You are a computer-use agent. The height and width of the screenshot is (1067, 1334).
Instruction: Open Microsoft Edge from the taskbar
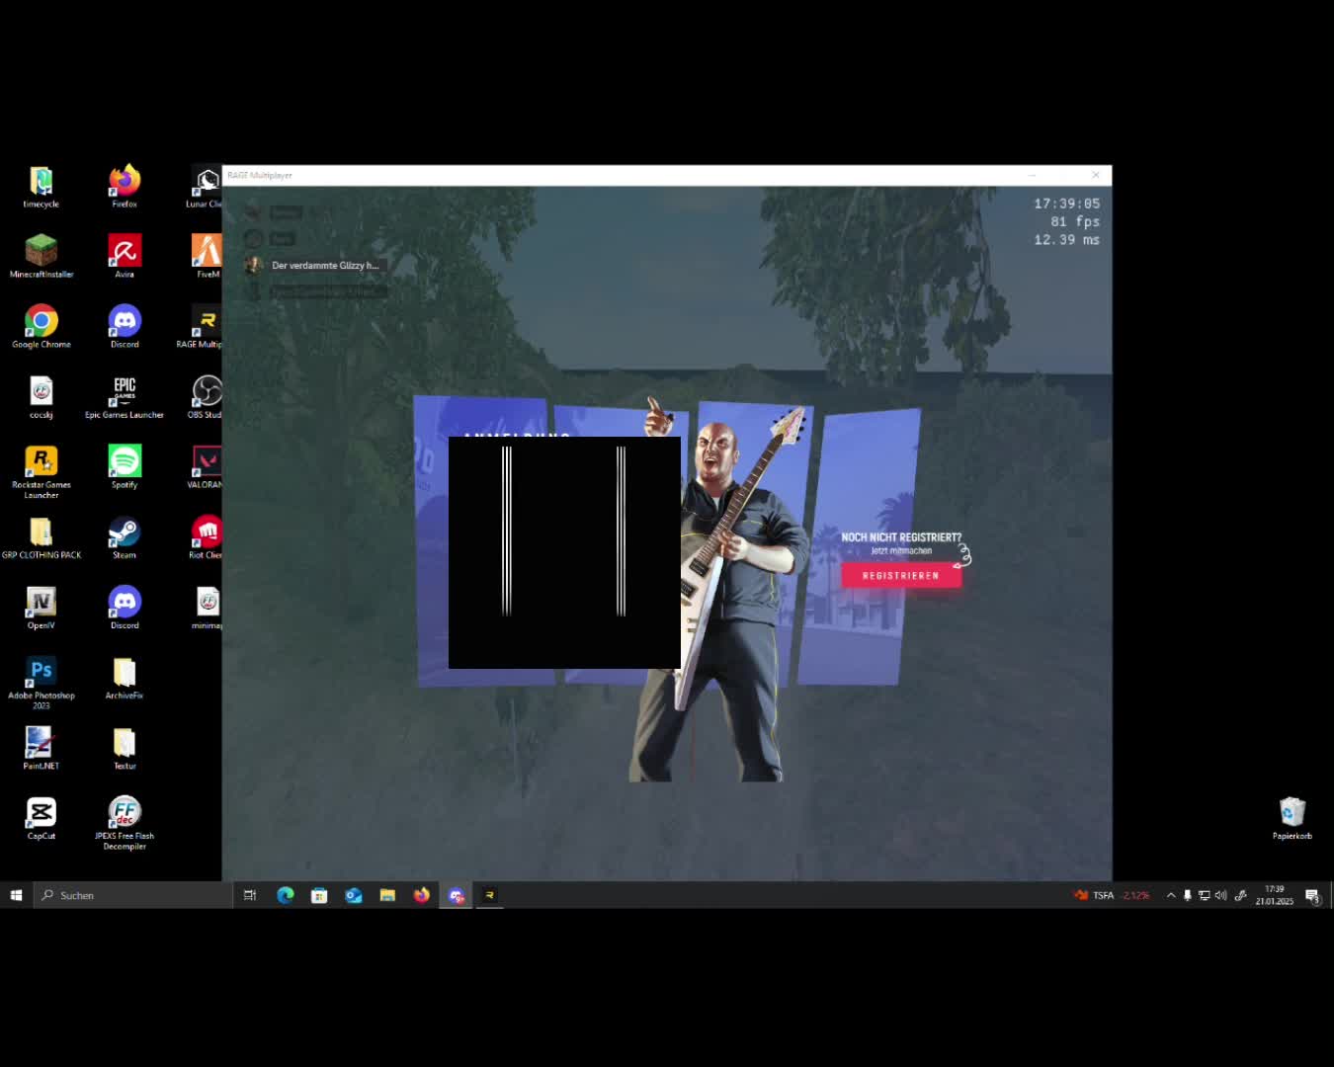pyautogui.click(x=286, y=895)
